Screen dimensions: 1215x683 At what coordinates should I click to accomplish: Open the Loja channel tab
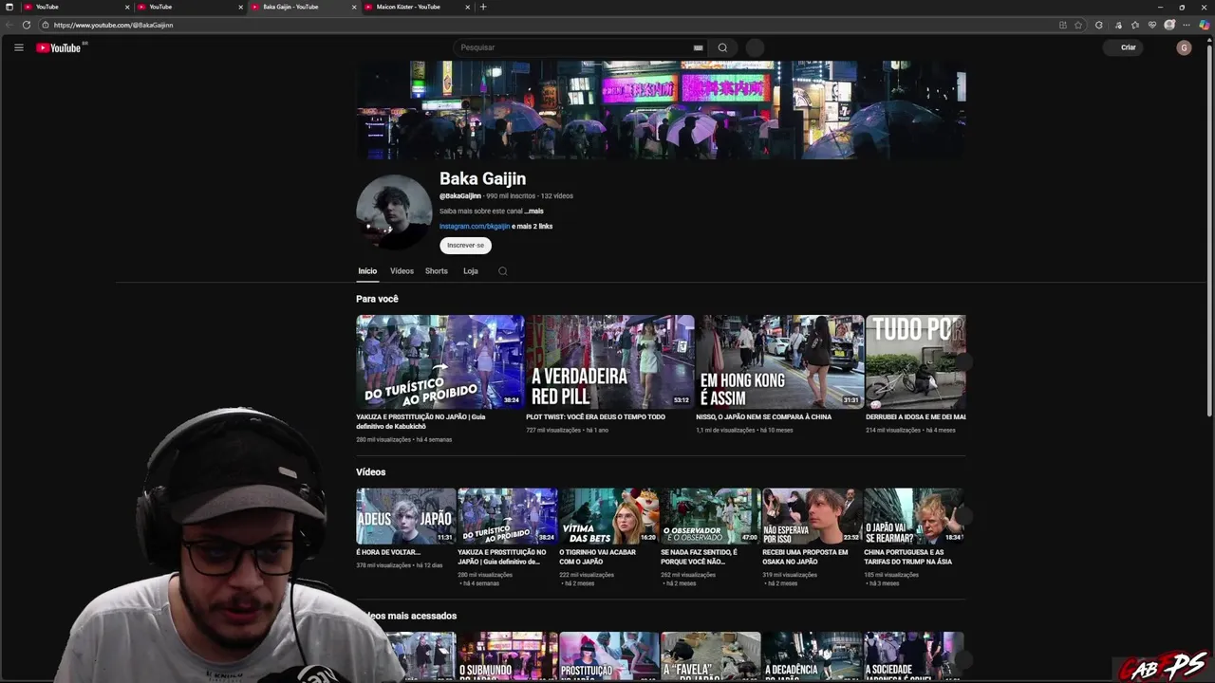coord(471,271)
